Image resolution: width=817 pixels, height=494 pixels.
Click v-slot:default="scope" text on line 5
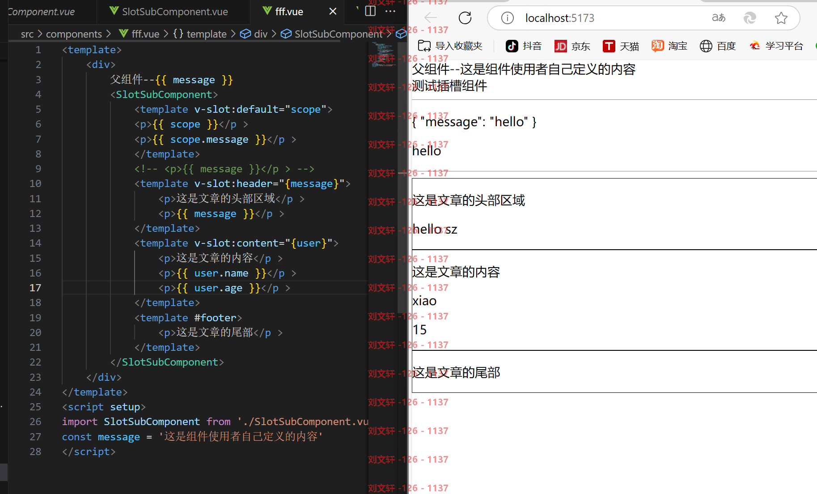(260, 109)
